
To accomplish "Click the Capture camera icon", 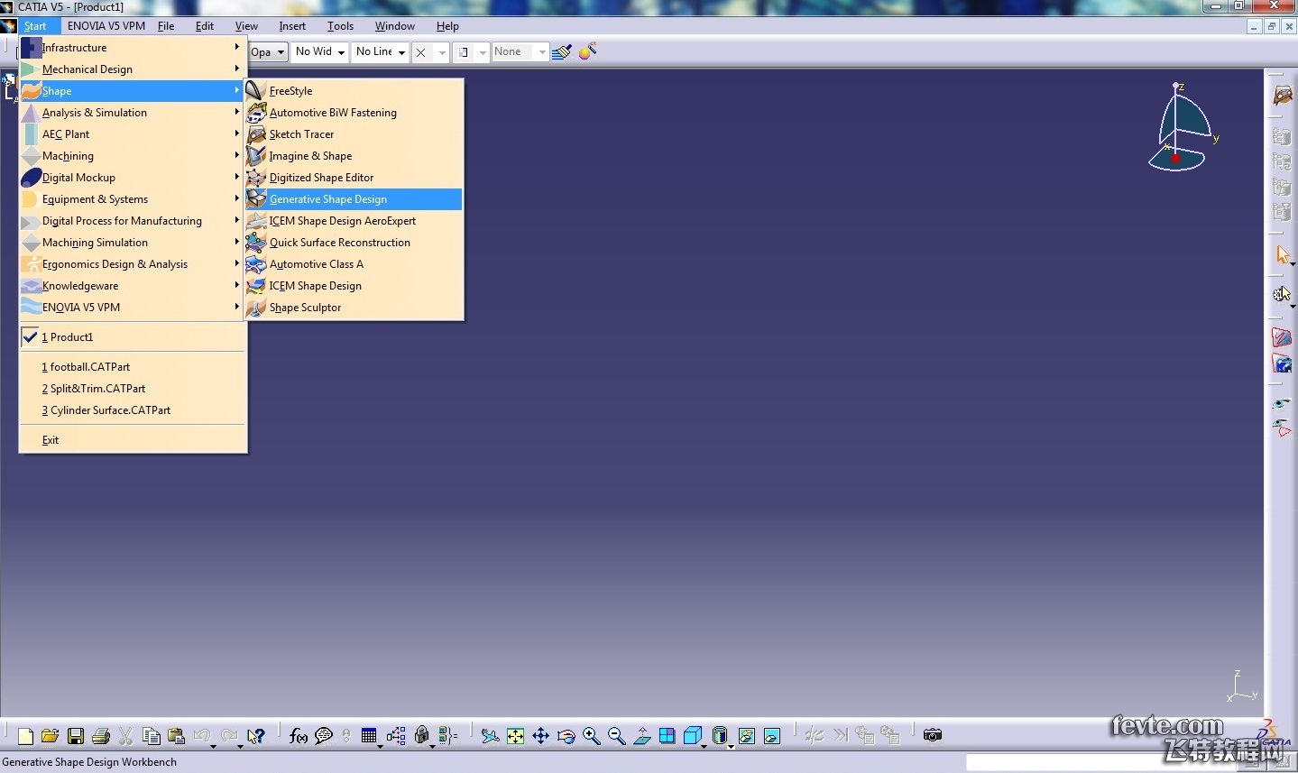I will click(x=933, y=736).
